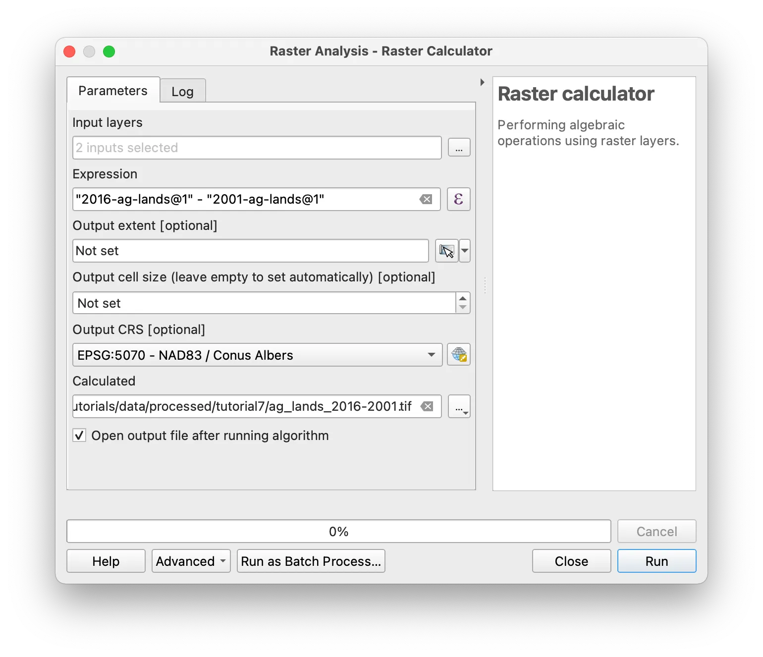Open the CRS selector globe icon

click(458, 355)
